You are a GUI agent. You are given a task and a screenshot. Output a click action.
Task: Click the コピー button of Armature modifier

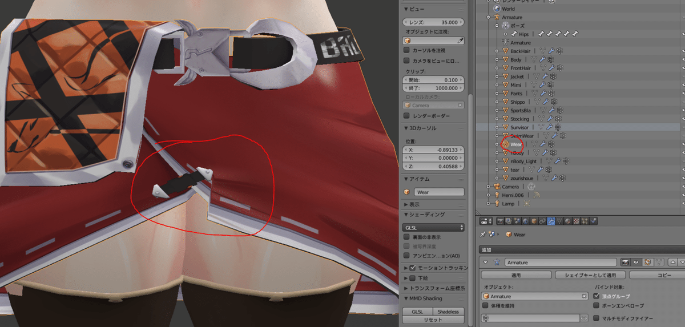pos(657,275)
